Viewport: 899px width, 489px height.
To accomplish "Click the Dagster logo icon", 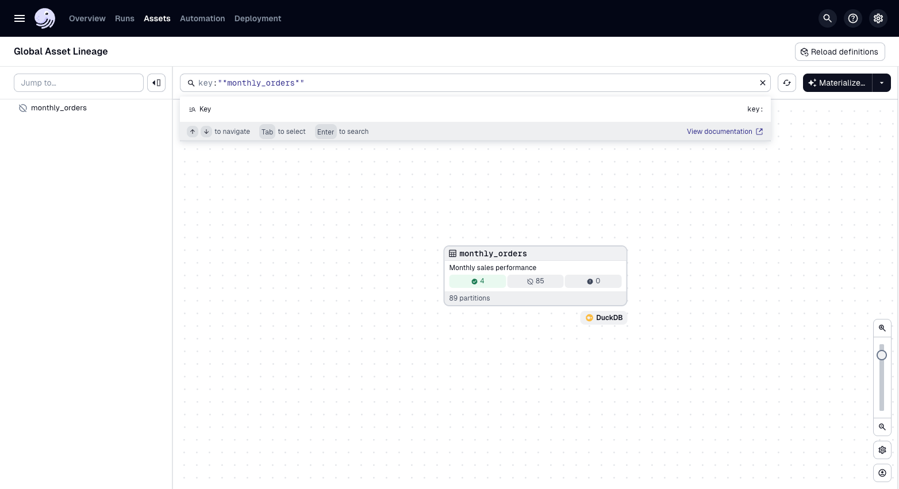I will tap(45, 18).
